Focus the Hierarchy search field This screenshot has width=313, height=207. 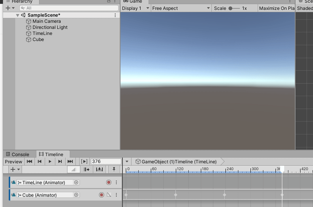[x=69, y=8]
